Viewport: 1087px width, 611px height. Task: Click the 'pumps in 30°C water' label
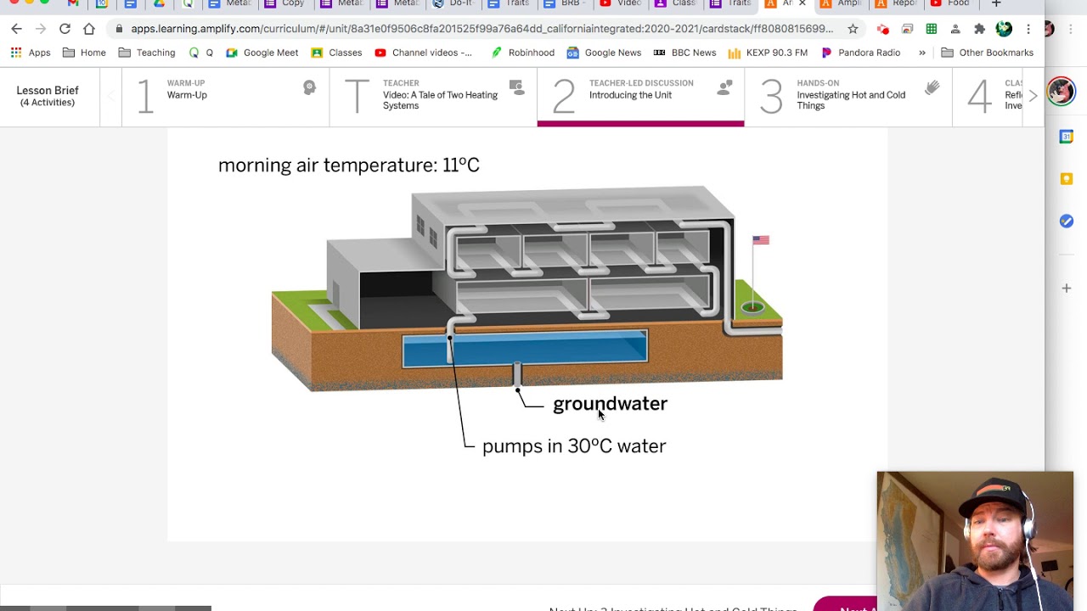[x=574, y=446]
